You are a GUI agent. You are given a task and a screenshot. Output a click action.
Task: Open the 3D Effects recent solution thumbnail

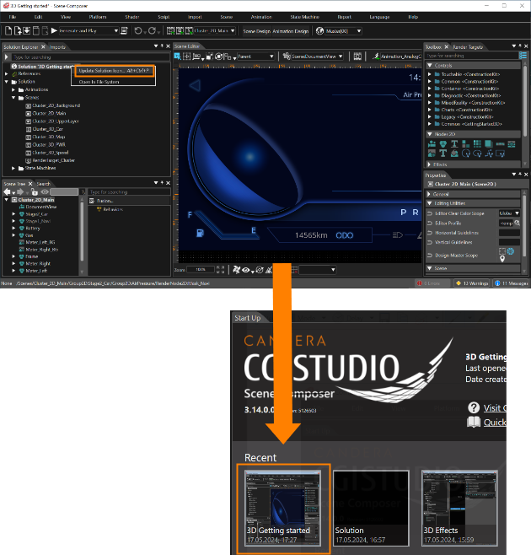click(459, 508)
